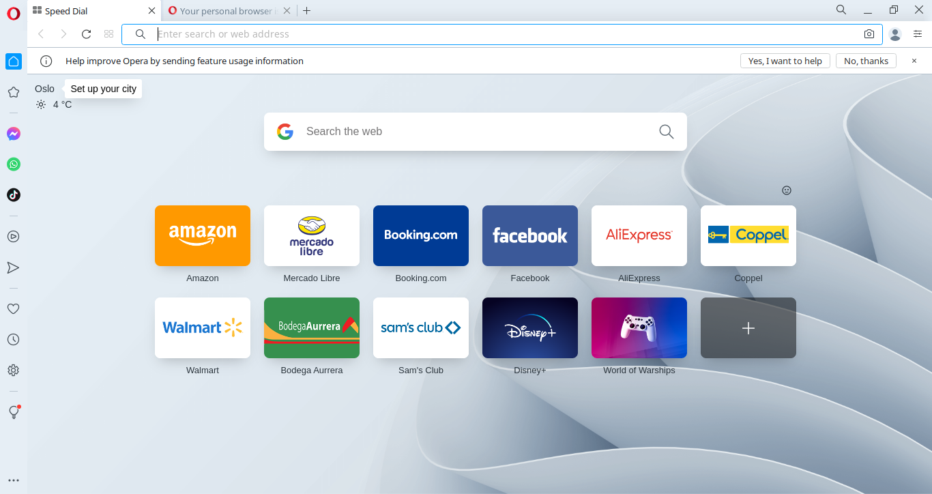Click Set up your city tooltip
The height and width of the screenshot is (494, 932).
[x=104, y=89]
